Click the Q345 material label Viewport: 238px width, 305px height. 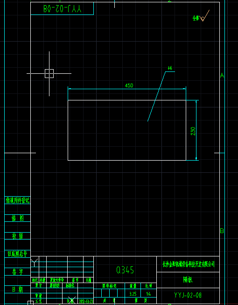(x=125, y=270)
